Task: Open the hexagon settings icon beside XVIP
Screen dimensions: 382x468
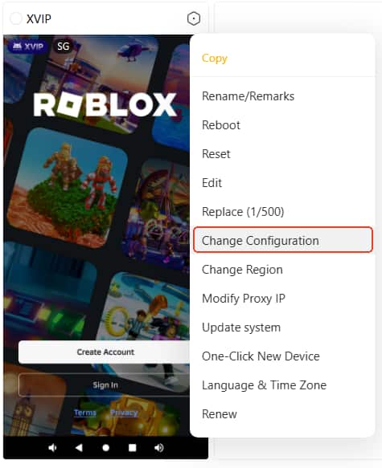Action: click(x=193, y=18)
